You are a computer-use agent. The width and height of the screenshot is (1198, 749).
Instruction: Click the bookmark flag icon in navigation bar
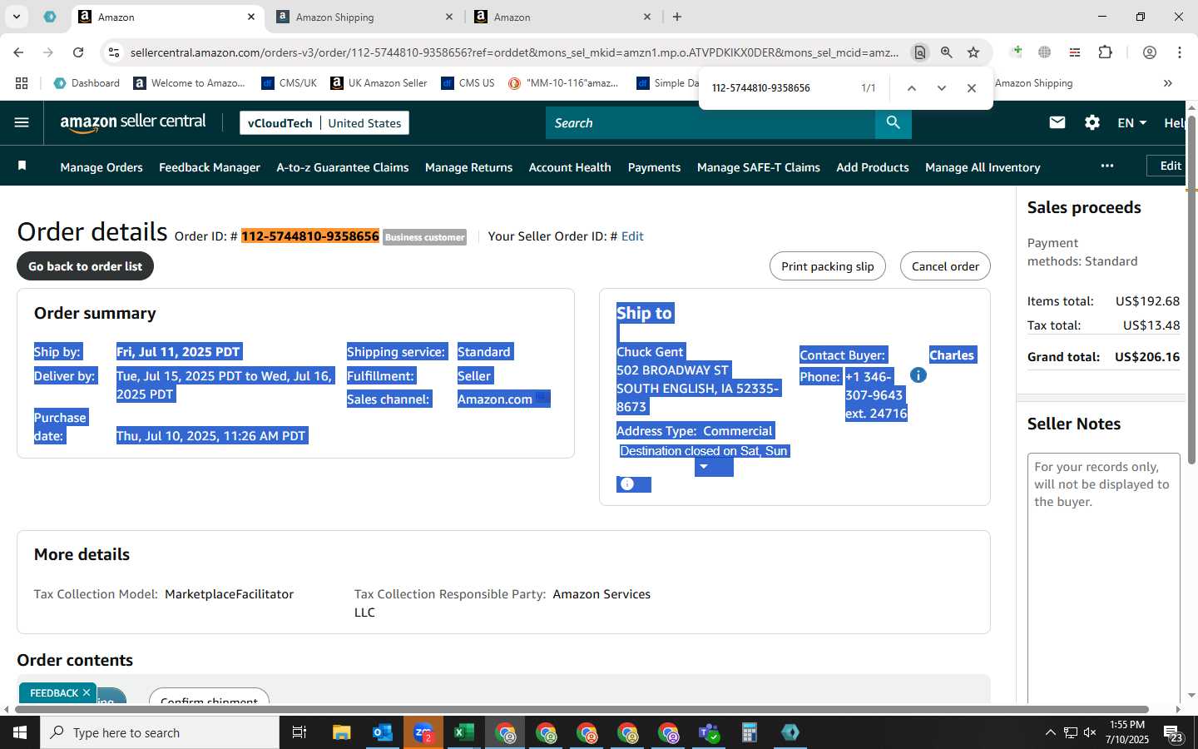point(22,166)
